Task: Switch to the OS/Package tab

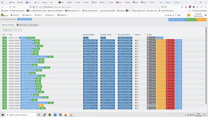Action: (22, 25)
